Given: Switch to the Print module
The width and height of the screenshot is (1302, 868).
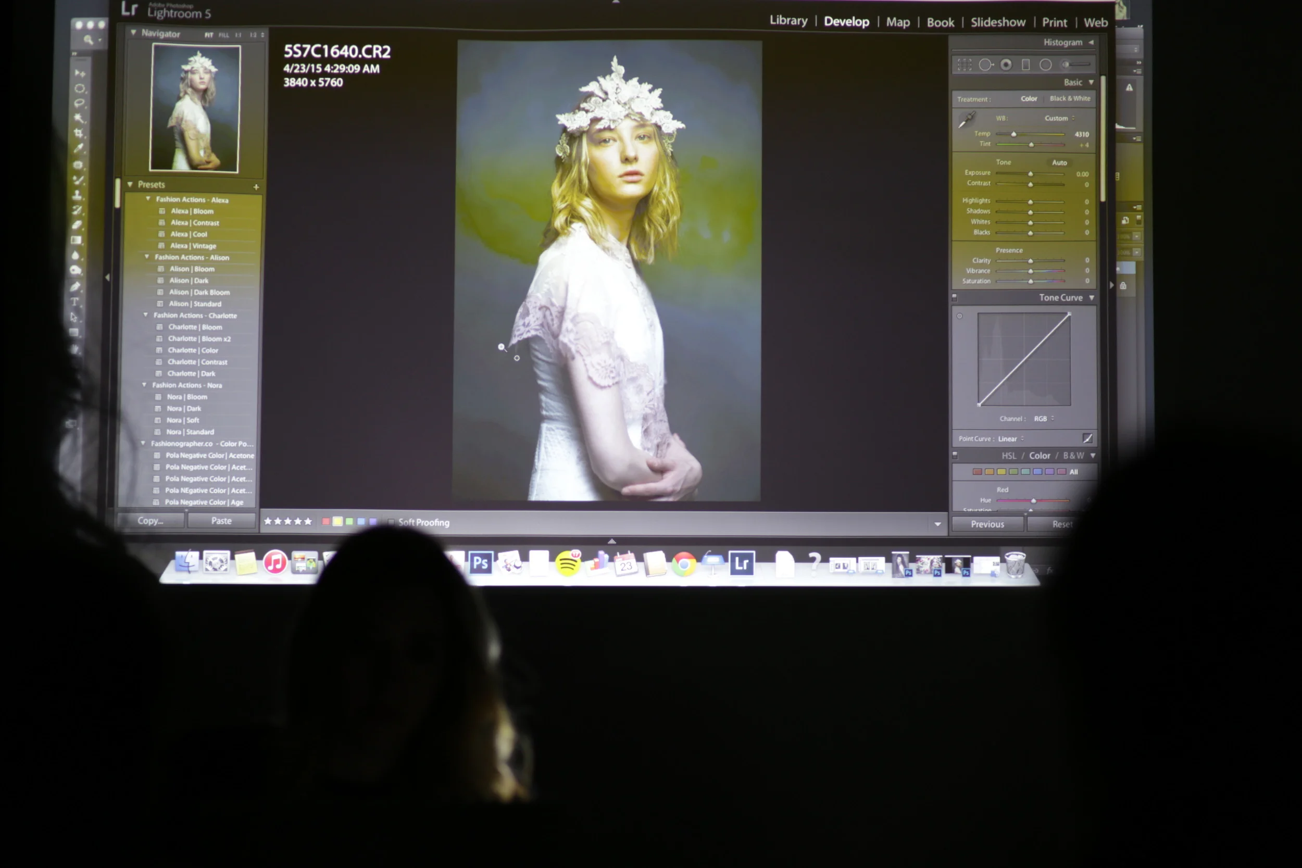Looking at the screenshot, I should (1054, 23).
